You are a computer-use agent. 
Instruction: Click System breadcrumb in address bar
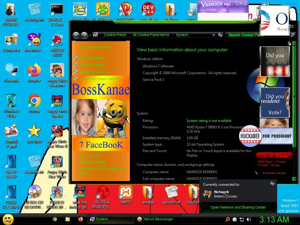coord(182,35)
